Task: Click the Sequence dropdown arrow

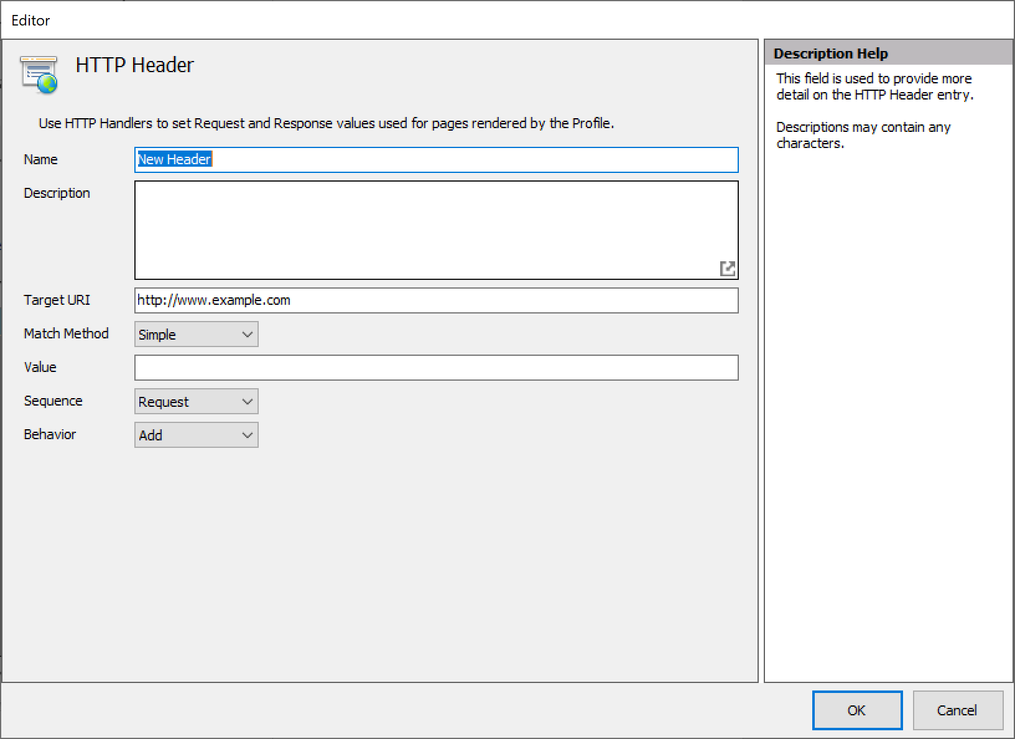Action: (247, 401)
